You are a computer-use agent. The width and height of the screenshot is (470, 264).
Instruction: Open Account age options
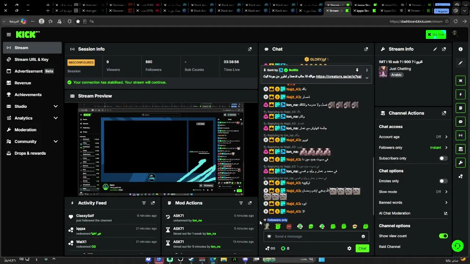click(413, 137)
